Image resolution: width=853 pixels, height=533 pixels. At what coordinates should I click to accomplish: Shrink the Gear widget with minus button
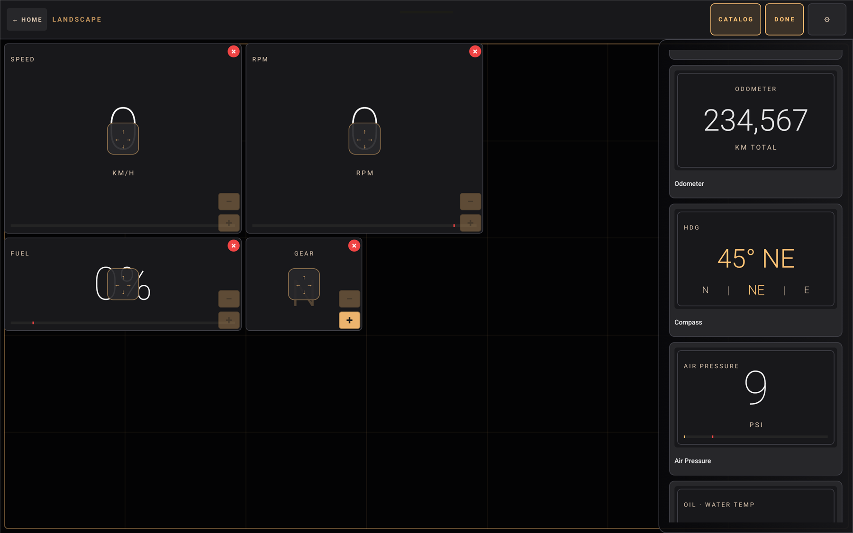click(x=349, y=299)
